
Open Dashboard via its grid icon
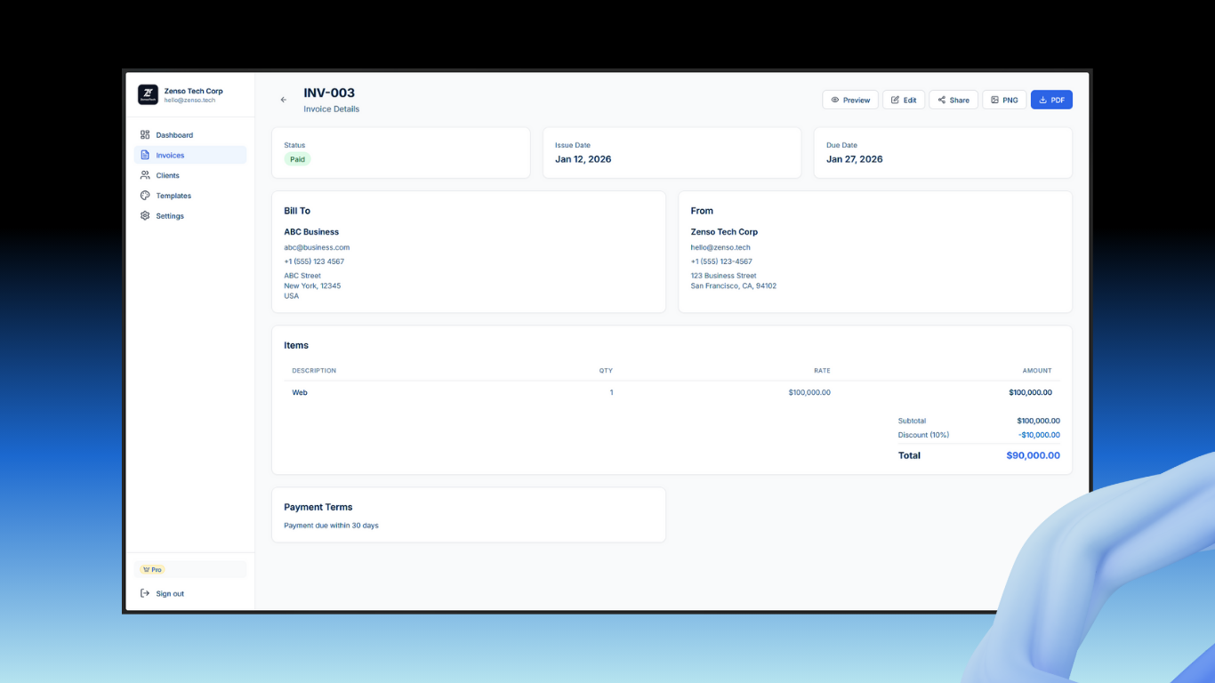pos(145,134)
